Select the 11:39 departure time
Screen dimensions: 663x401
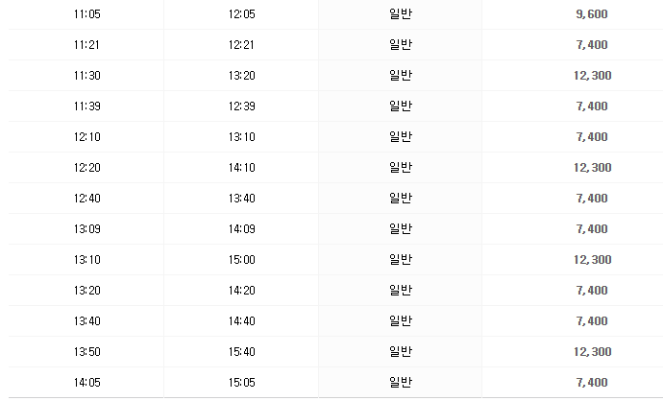point(86,106)
